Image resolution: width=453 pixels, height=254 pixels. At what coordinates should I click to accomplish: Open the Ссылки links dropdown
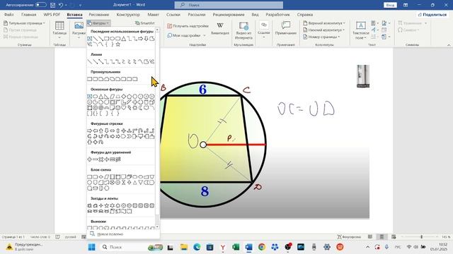pos(263,30)
